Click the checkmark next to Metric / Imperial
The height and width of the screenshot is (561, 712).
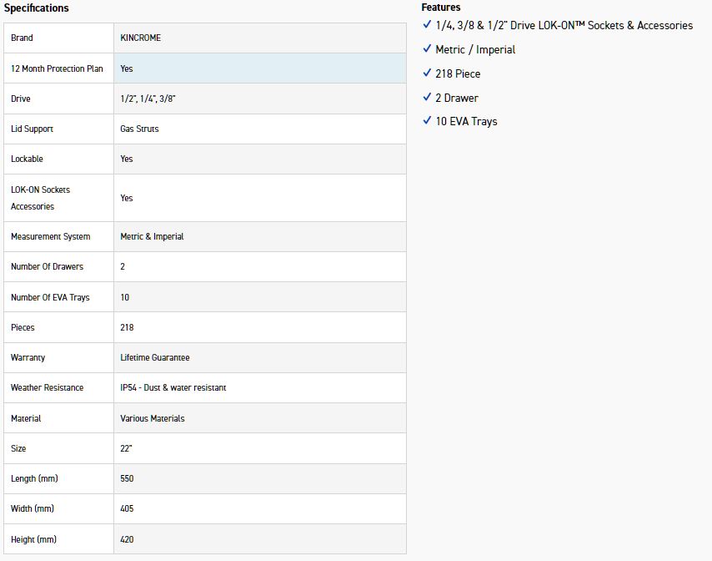pyautogui.click(x=427, y=49)
